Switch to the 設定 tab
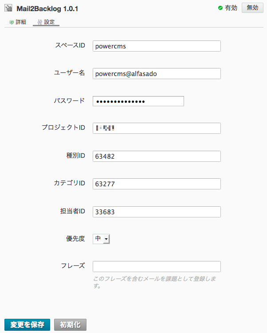This screenshot has width=267, height=333. pyautogui.click(x=46, y=22)
